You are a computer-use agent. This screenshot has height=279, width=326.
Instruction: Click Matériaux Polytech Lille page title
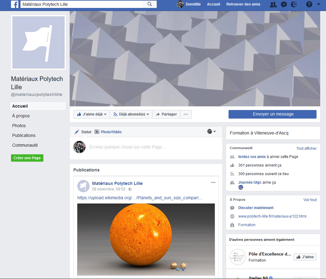pos(37,83)
